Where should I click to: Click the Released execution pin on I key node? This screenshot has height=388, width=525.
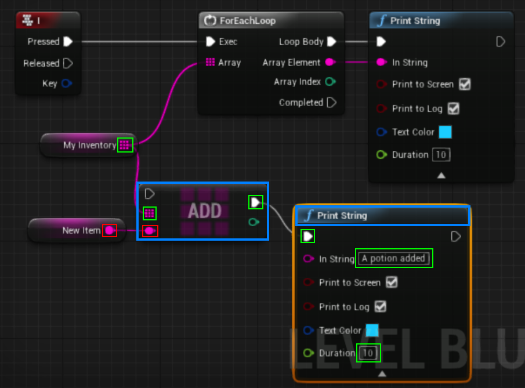tap(68, 63)
